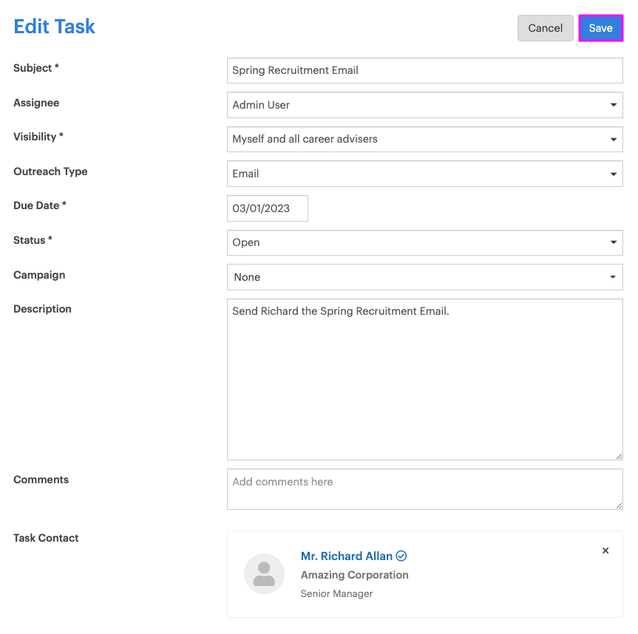The image size is (638, 634).
Task: Click Comments box resize grip
Action: [619, 505]
